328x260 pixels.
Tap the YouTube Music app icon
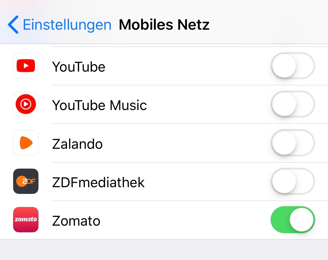pos(26,104)
